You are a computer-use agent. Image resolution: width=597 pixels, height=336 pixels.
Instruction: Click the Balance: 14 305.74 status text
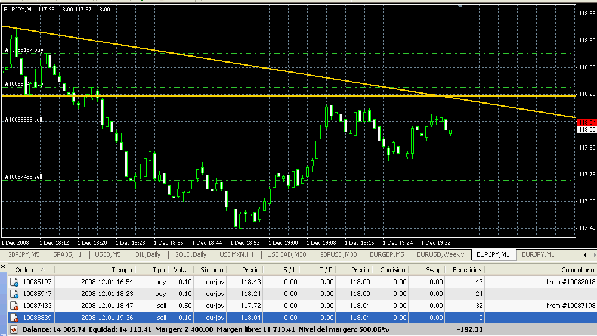click(54, 329)
